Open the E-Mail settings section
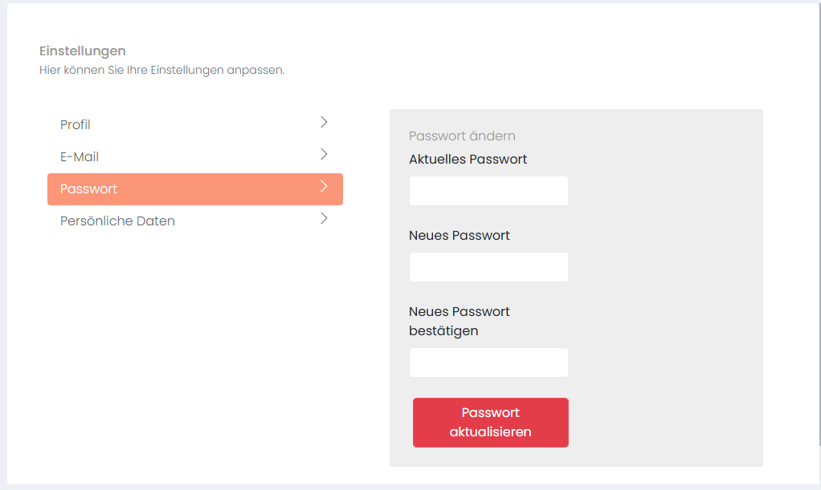 tap(80, 157)
